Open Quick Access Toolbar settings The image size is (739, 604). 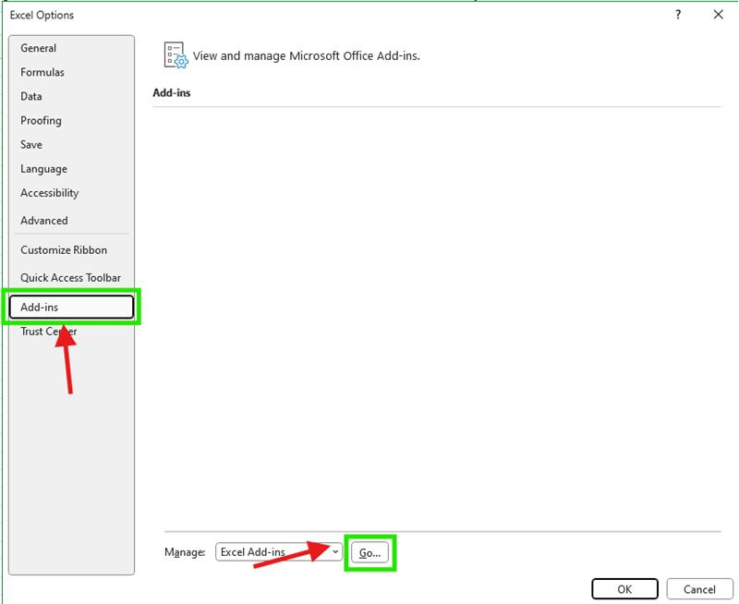[71, 277]
